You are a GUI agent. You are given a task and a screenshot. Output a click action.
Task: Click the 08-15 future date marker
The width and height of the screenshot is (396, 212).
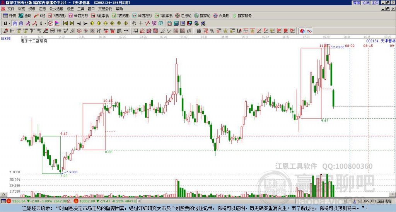[368, 46]
